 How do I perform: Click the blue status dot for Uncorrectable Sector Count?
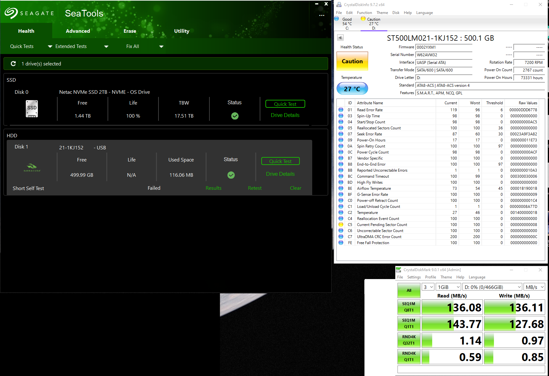341,231
